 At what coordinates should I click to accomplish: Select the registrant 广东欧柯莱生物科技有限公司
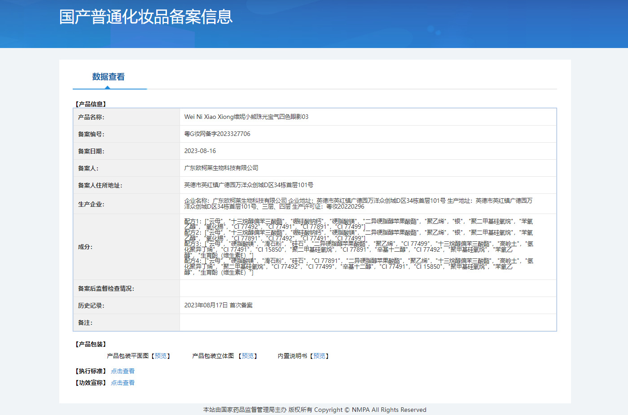pyautogui.click(x=221, y=168)
